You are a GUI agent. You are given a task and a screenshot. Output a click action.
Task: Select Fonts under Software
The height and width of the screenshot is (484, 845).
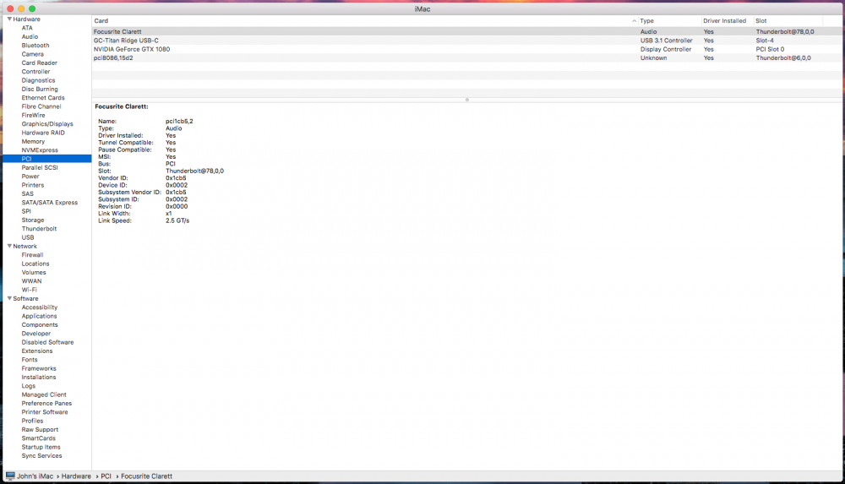[29, 360]
